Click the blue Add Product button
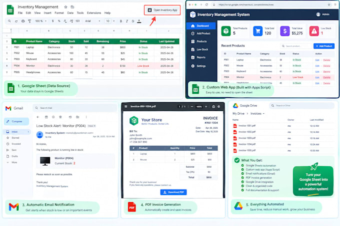 pyautogui.click(x=324, y=46)
